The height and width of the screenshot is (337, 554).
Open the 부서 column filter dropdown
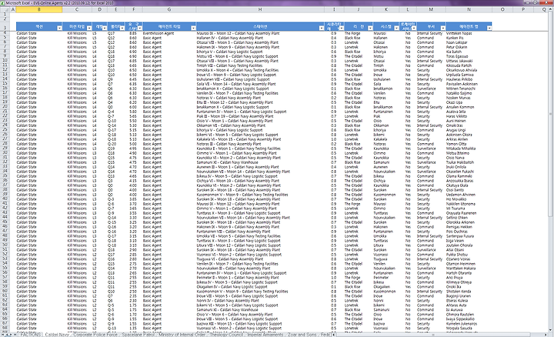point(443,28)
